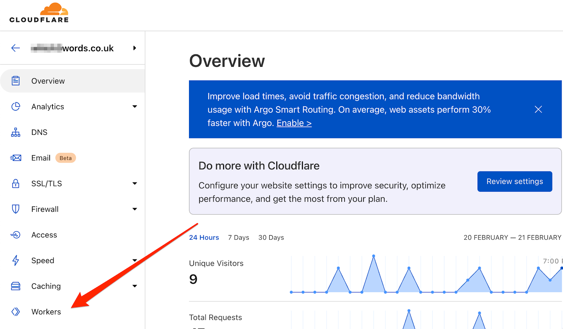This screenshot has height=329, width=563.
Task: Click the words.co.uk domain name
Action: tap(72, 48)
